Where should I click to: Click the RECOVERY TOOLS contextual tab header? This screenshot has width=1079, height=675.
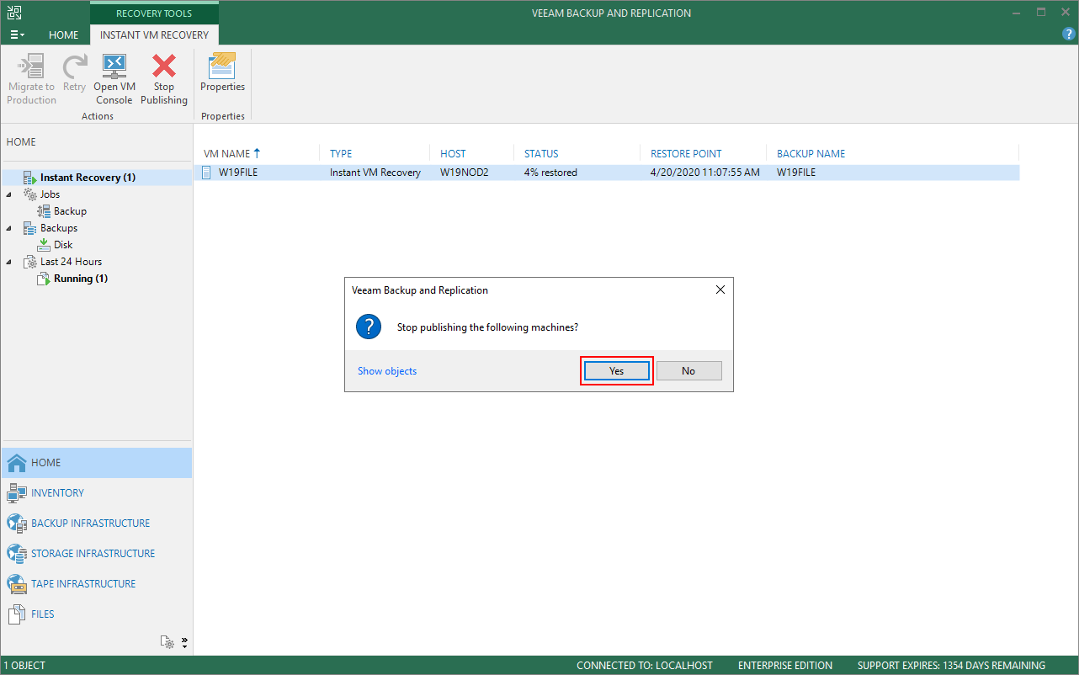point(154,13)
